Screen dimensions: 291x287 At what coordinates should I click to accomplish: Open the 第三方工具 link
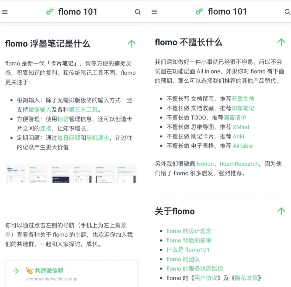[x=83, y=110]
